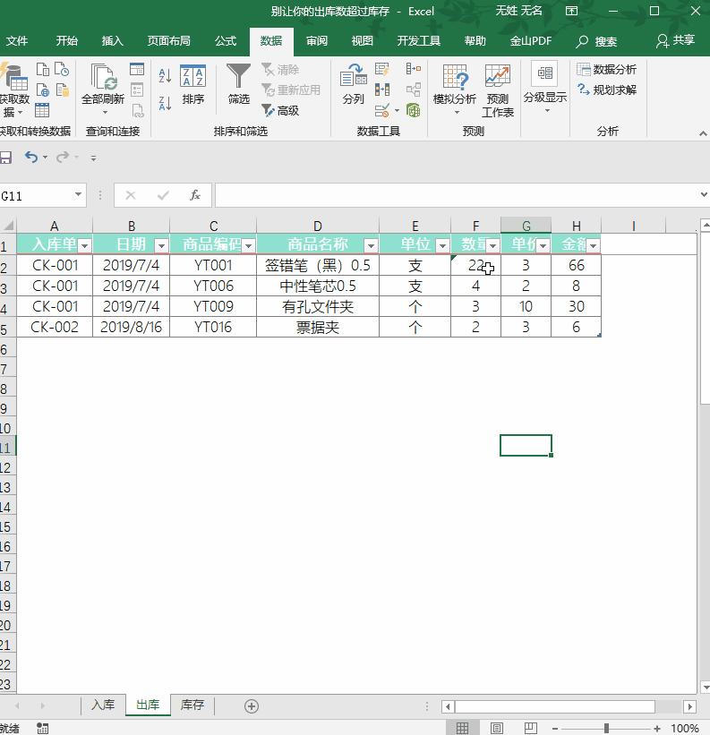This screenshot has width=710, height=735.
Task: Expand the formula bar with the chevron
Action: (704, 194)
